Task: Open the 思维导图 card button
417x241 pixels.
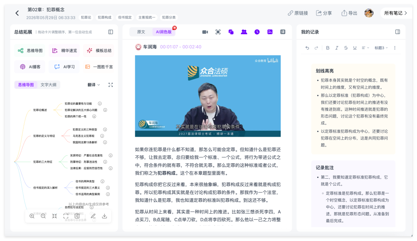Action: [30, 51]
